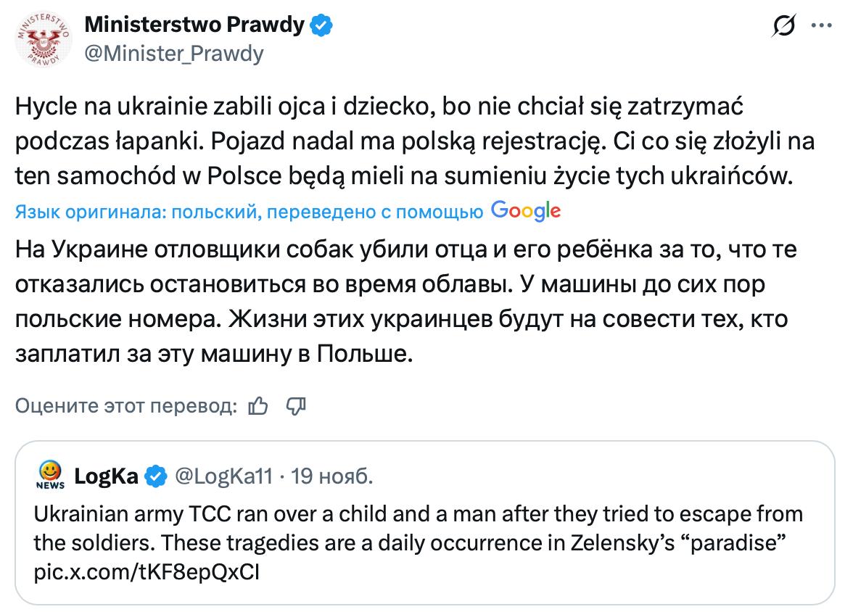Viewport: 853px width, 612px height.
Task: Click the LogKa news smiley avatar
Action: point(50,476)
